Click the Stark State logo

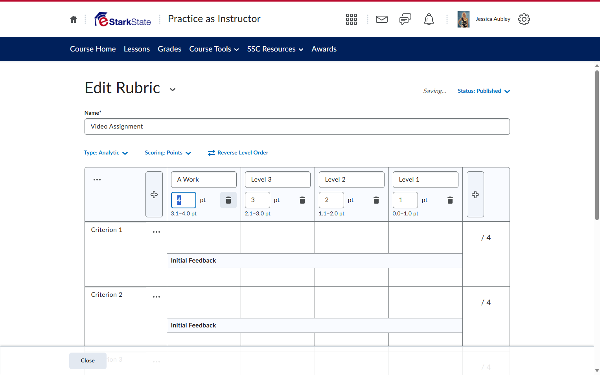[123, 19]
